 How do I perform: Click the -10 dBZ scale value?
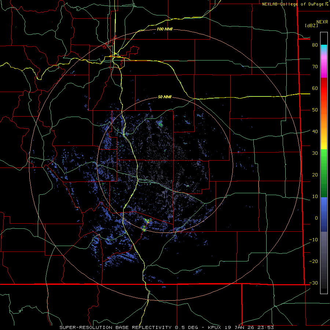pyautogui.click(x=313, y=239)
